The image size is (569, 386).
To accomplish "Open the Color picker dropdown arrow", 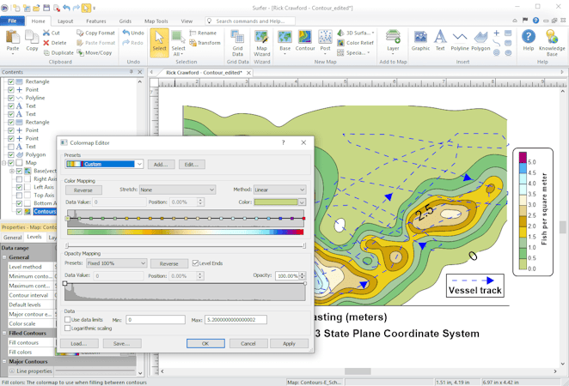I will click(302, 202).
